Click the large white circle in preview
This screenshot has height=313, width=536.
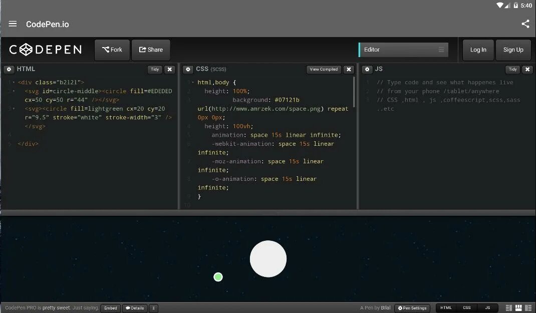click(268, 259)
